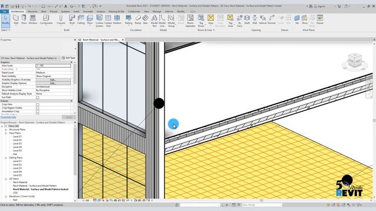Open the File menu tab
Screen dimensions: 376x211
(x=5, y=12)
